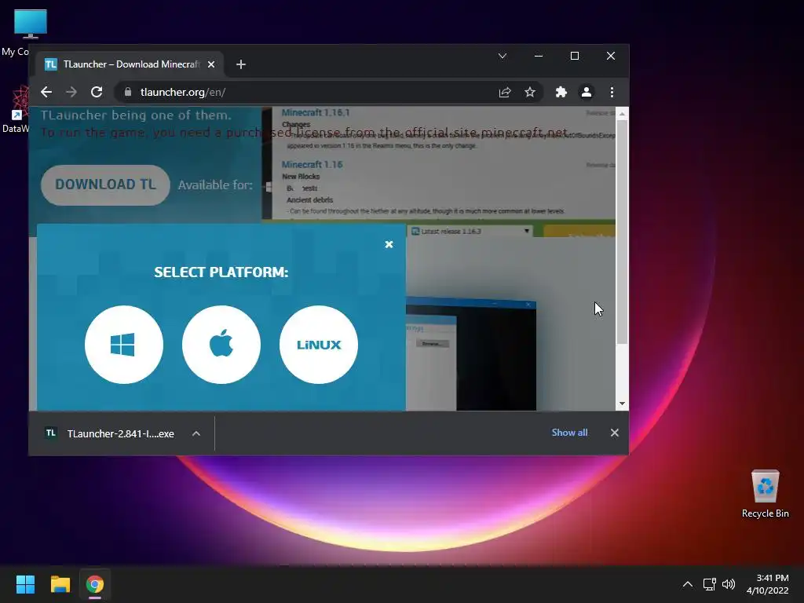This screenshot has width=804, height=603.
Task: Bookmark this page with the star
Action: pyautogui.click(x=530, y=93)
